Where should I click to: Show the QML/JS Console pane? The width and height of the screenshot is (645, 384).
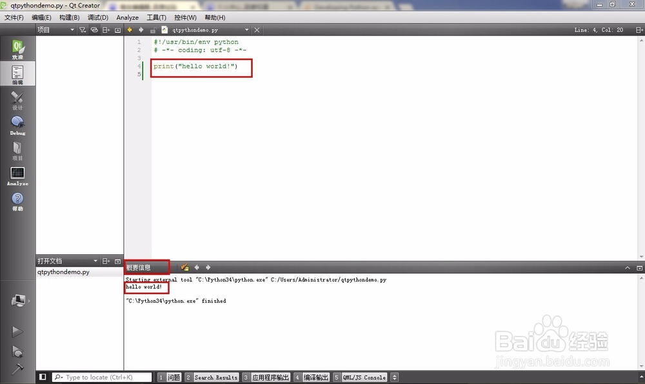tap(360, 377)
